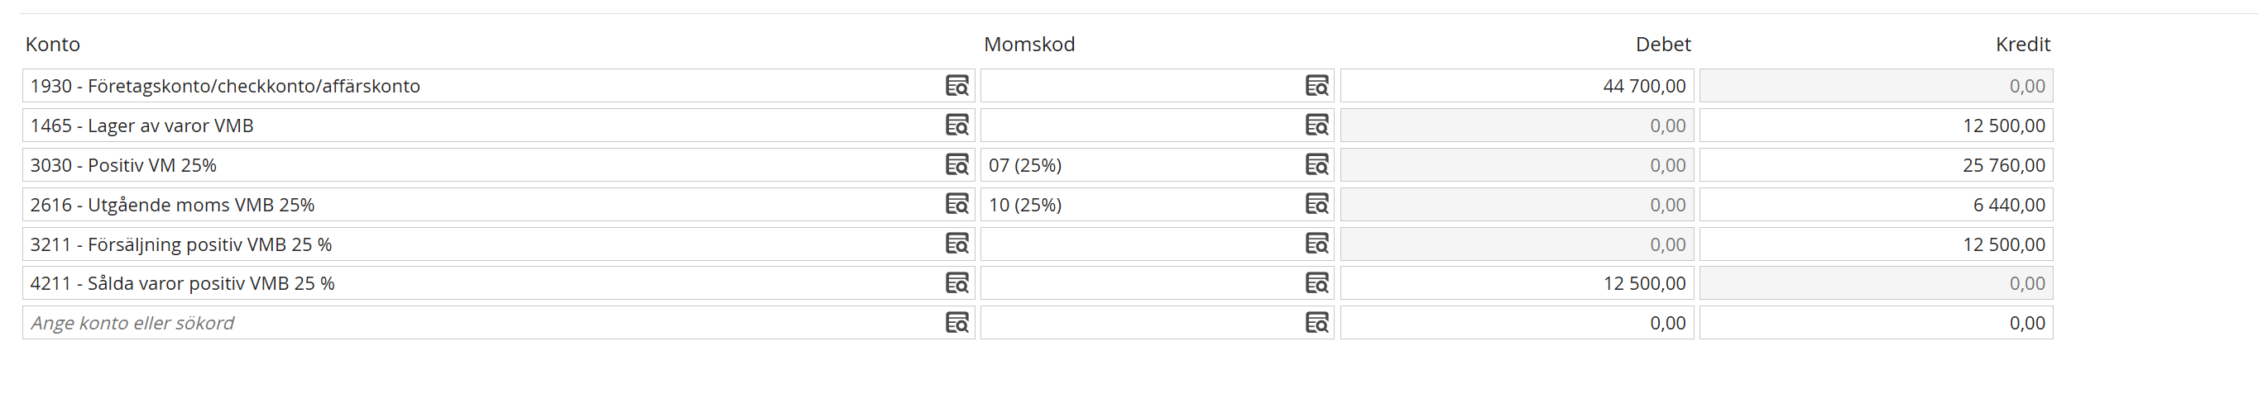Click account search icon for 3211 Försäljning row
2258x417 pixels.
tap(956, 243)
